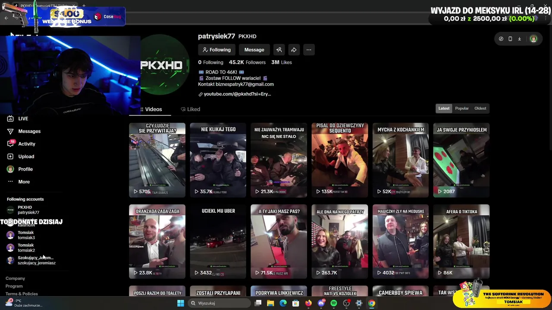Click the Following button for patrysiek77
Screen dimensions: 552x310
pyautogui.click(x=216, y=50)
